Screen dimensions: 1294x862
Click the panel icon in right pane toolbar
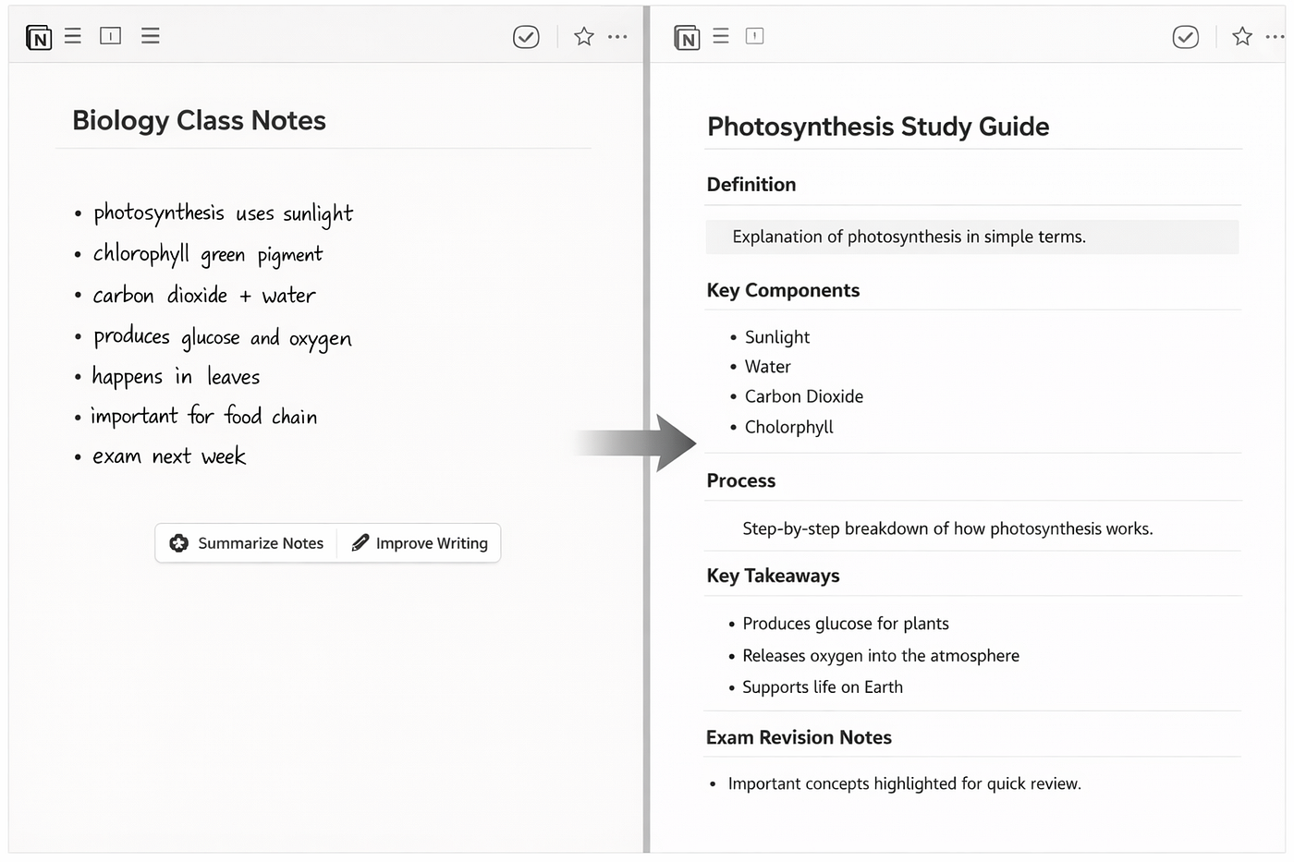(755, 36)
